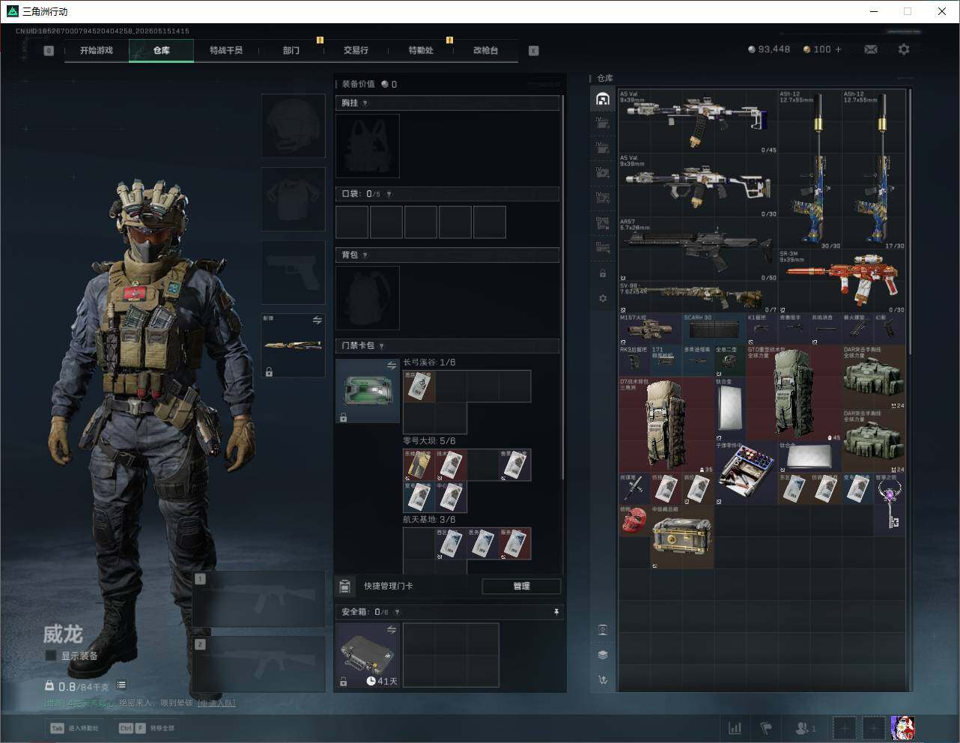Select the 子弹零件 parts box item

746,473
